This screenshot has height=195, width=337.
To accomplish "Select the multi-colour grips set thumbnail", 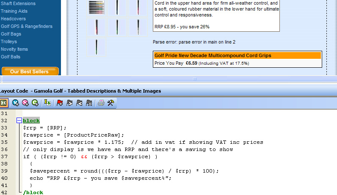I will [96, 7].
